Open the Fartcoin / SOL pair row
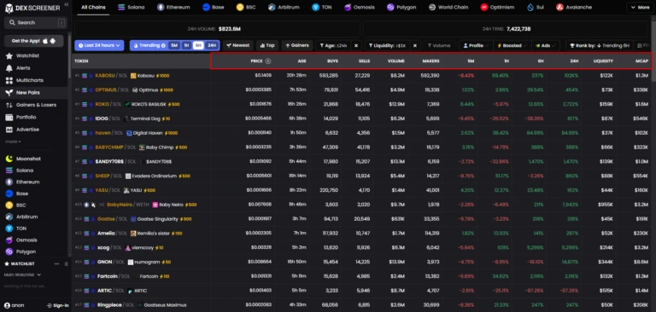656x312 pixels. (x=361, y=276)
